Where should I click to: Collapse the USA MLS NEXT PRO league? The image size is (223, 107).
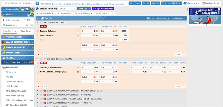click(37, 23)
